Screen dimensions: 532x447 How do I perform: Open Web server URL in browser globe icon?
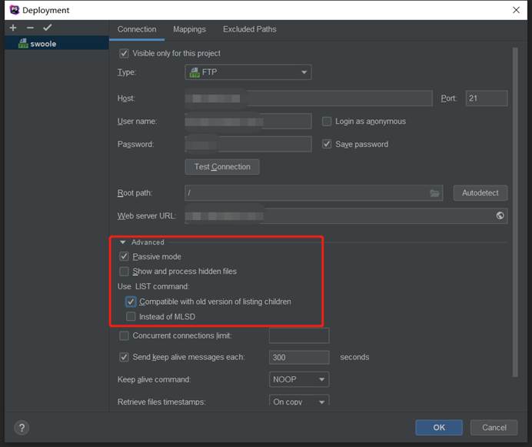(x=500, y=215)
